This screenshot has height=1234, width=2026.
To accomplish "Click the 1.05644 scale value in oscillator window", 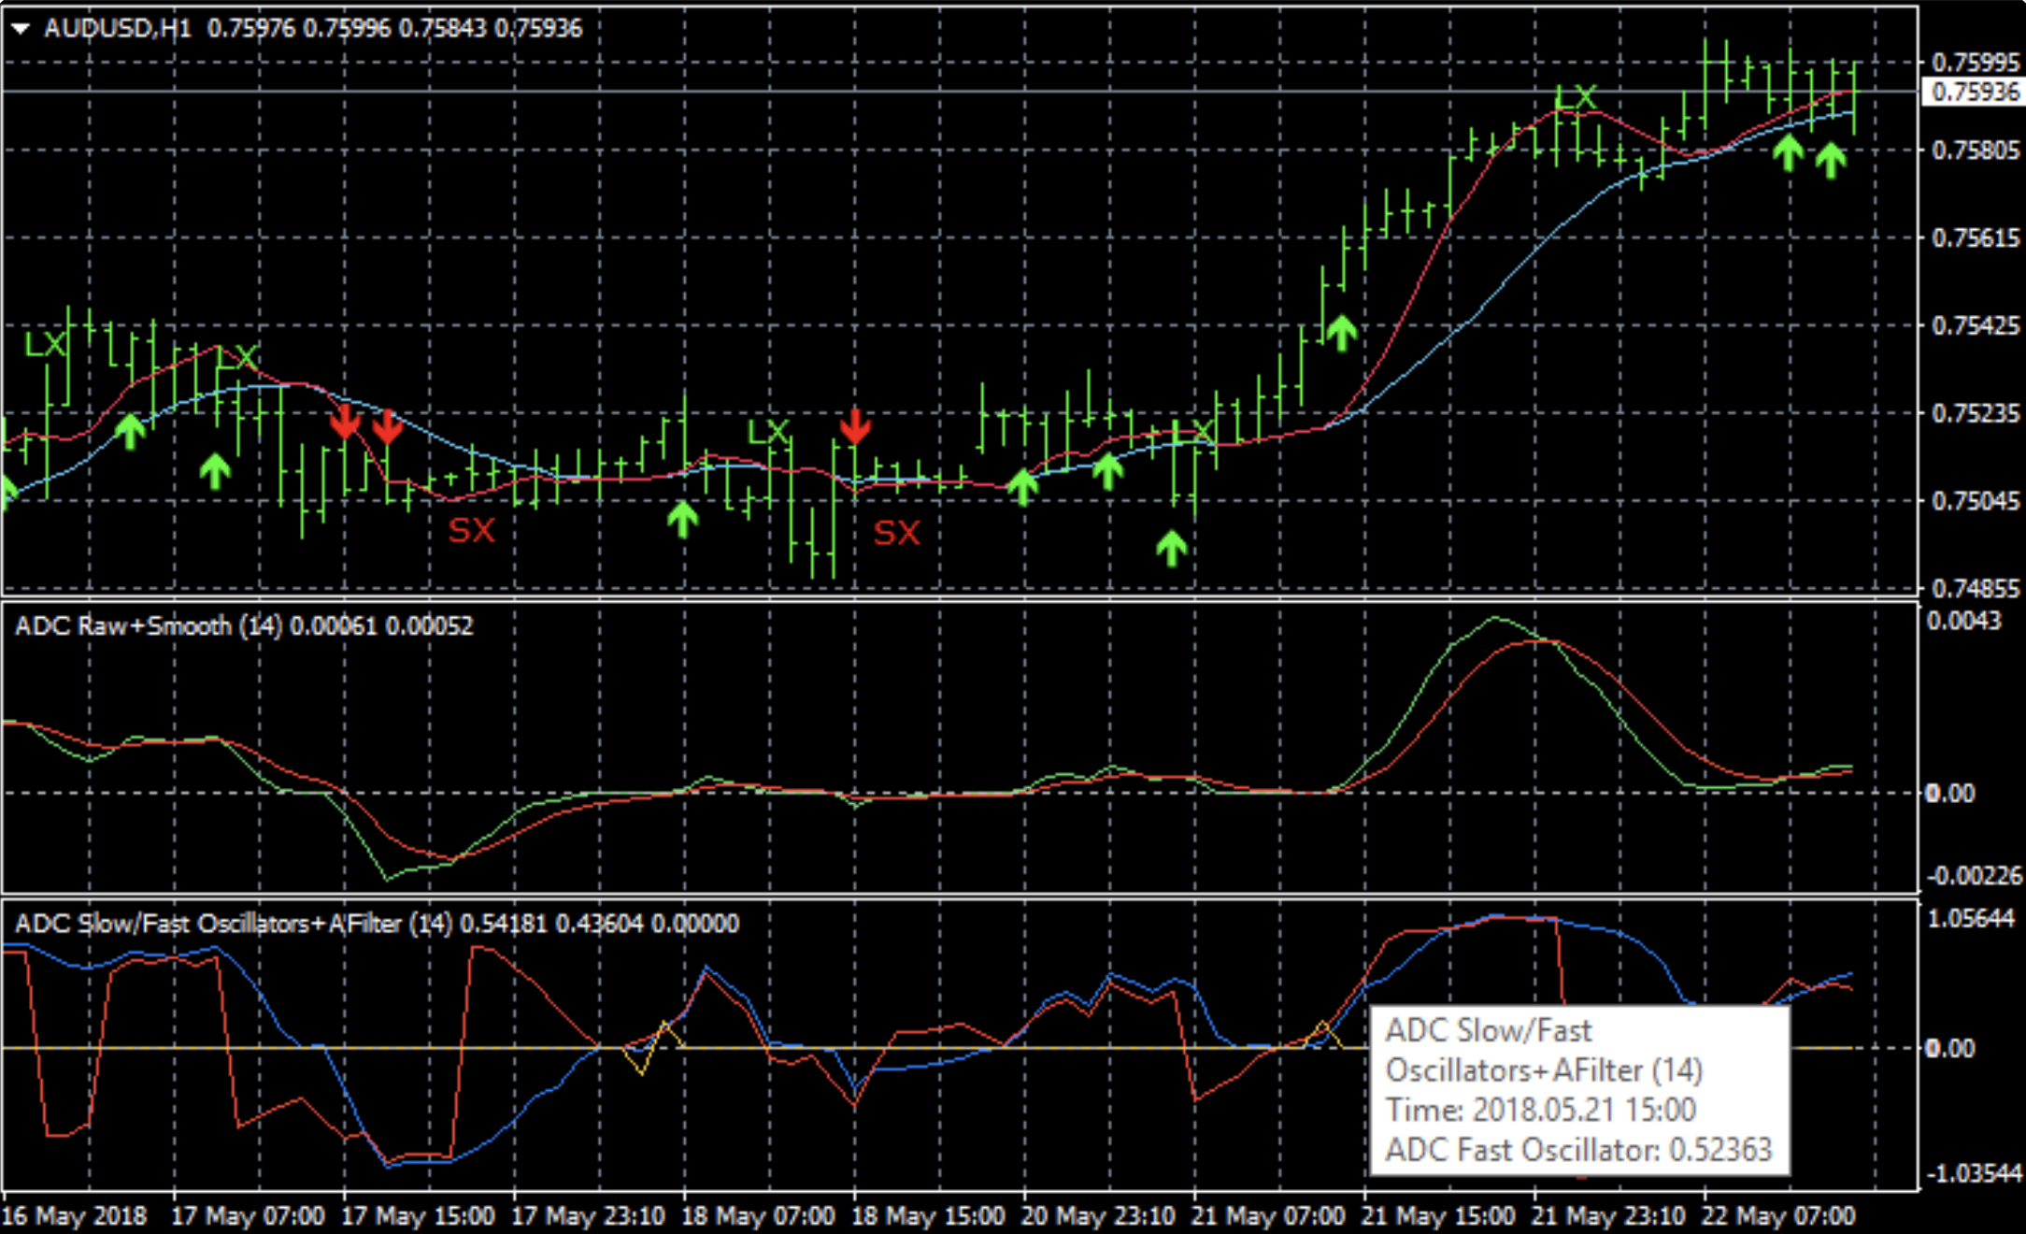I will 1970,919.
